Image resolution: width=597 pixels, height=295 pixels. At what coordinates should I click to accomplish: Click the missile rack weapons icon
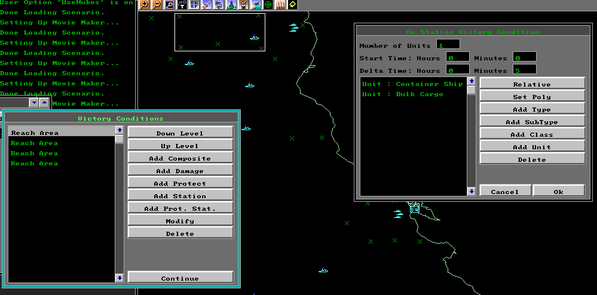click(x=281, y=5)
